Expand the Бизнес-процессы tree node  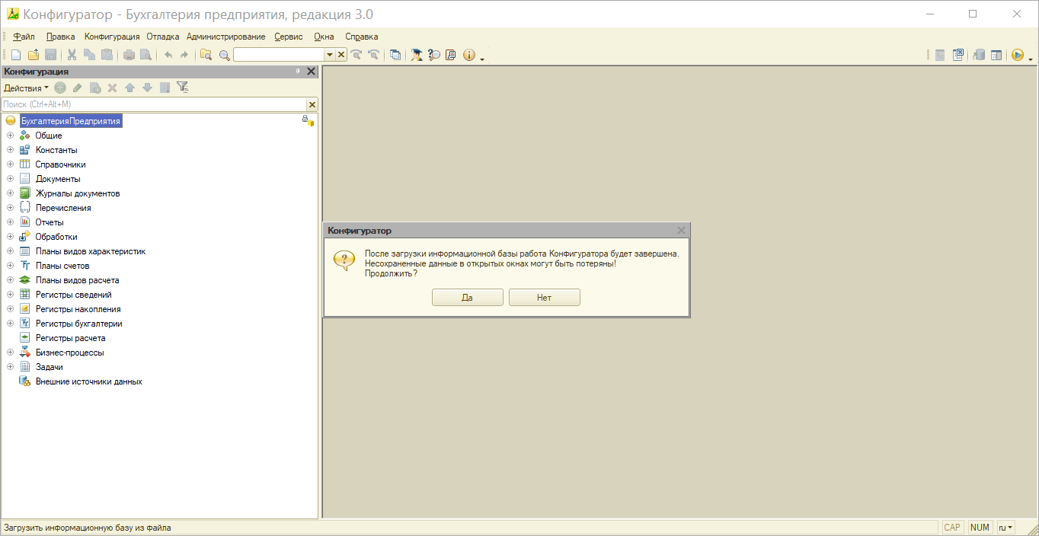(10, 353)
